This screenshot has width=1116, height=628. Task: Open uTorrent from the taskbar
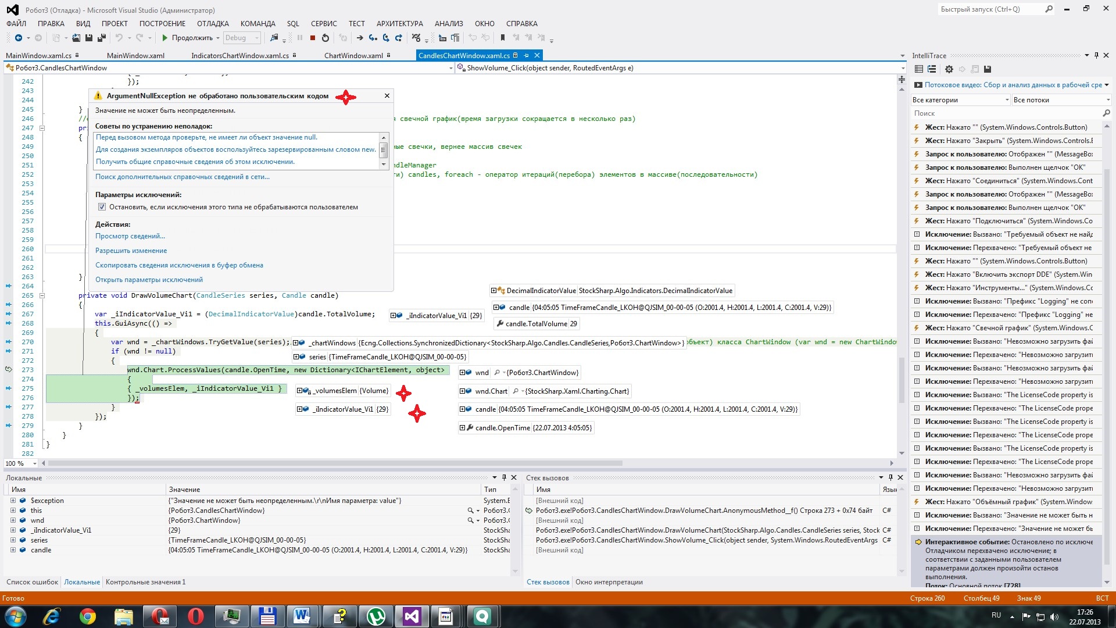pos(376,616)
